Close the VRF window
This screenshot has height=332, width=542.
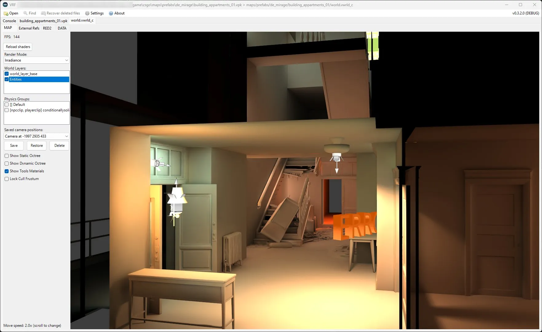(535, 5)
